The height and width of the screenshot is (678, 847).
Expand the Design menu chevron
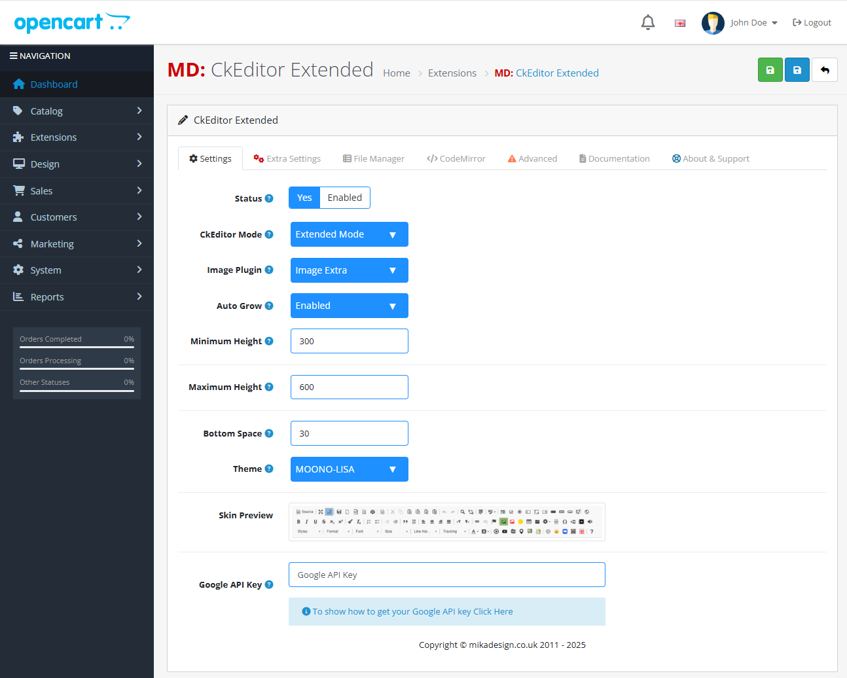pos(139,164)
